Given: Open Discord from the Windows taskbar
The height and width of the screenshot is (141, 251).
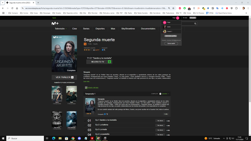Looking at the screenshot, I should click(79, 138).
